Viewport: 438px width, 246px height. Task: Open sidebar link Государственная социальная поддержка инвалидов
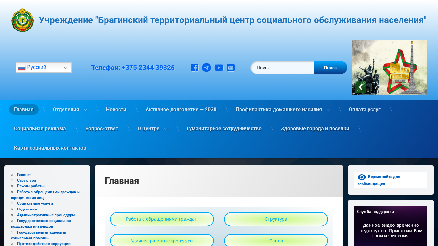[41, 224]
